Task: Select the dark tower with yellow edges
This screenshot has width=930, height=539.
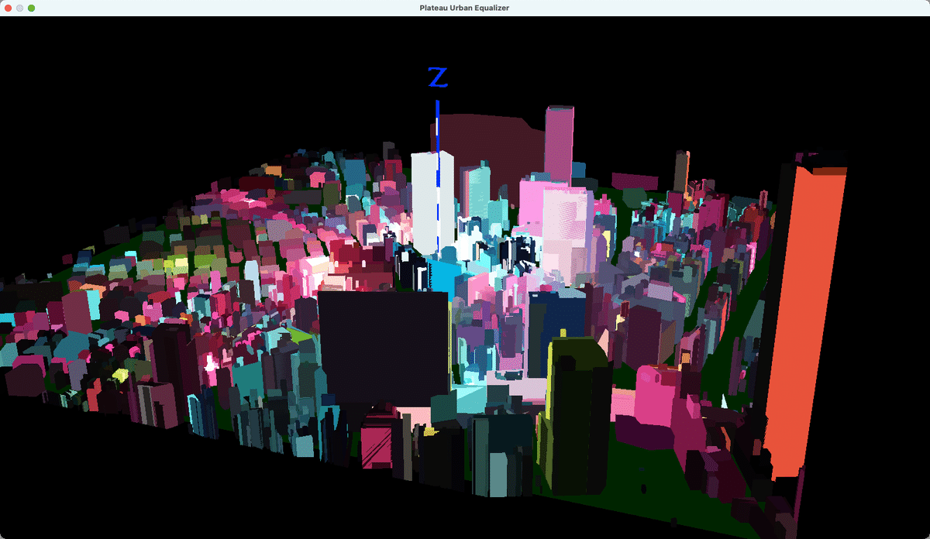Action: [578, 415]
